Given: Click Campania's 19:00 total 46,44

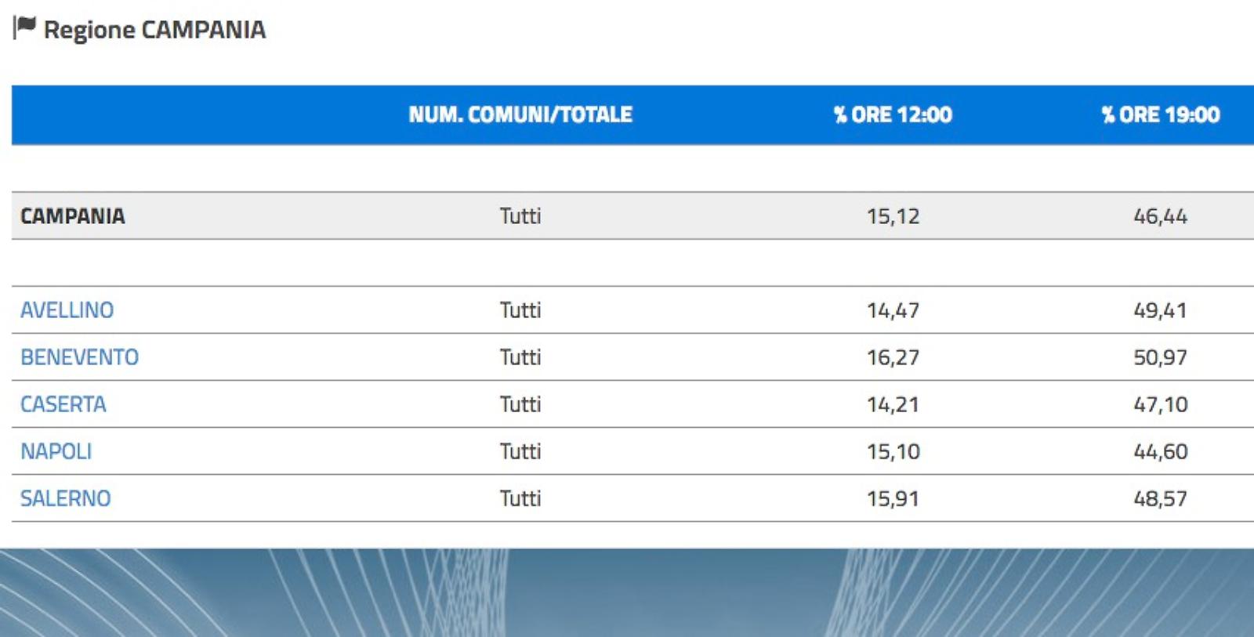Looking at the screenshot, I should [1161, 216].
